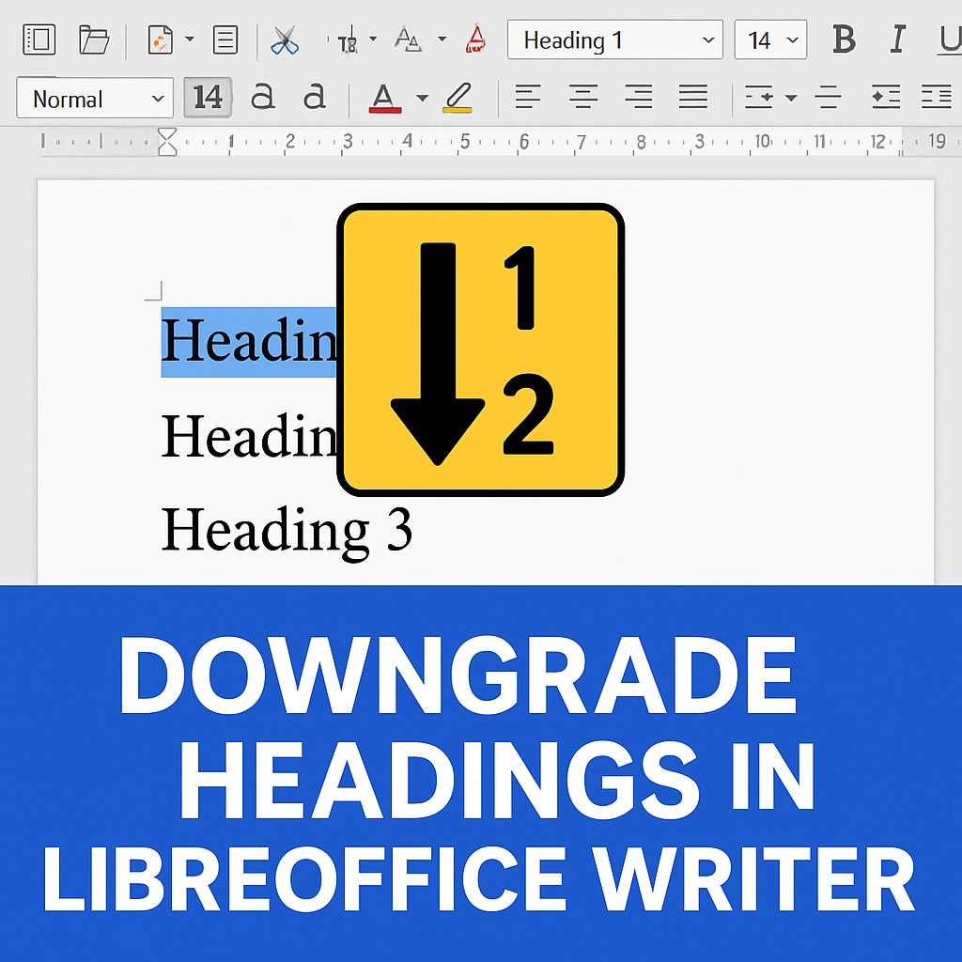Click the highlighted 14 size button

point(207,98)
